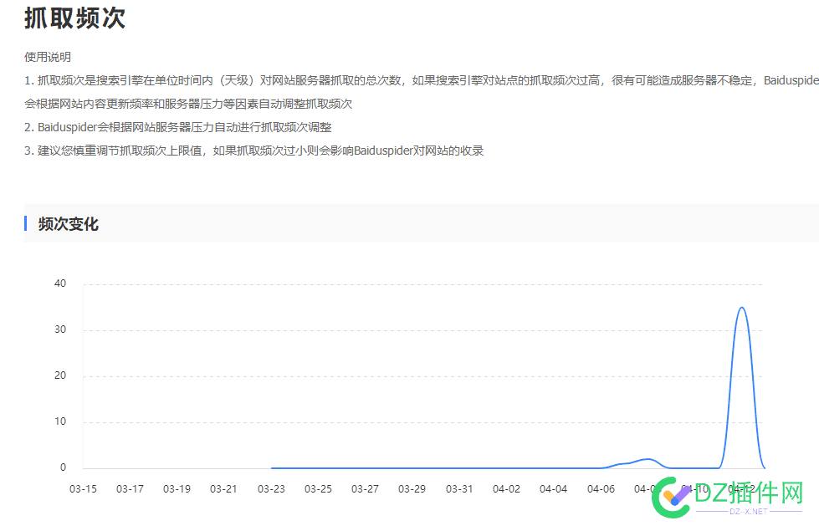The image size is (819, 531).
Task: Click the small bump on the curve near 04-08
Action: [648, 459]
